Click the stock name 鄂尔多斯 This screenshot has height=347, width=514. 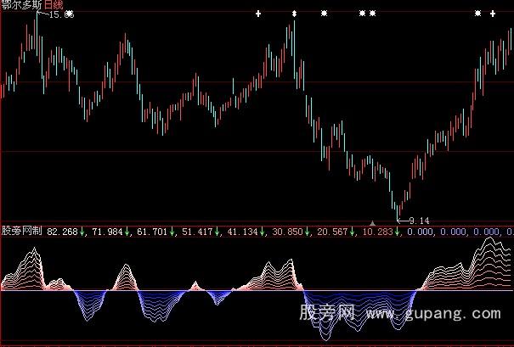coord(22,4)
